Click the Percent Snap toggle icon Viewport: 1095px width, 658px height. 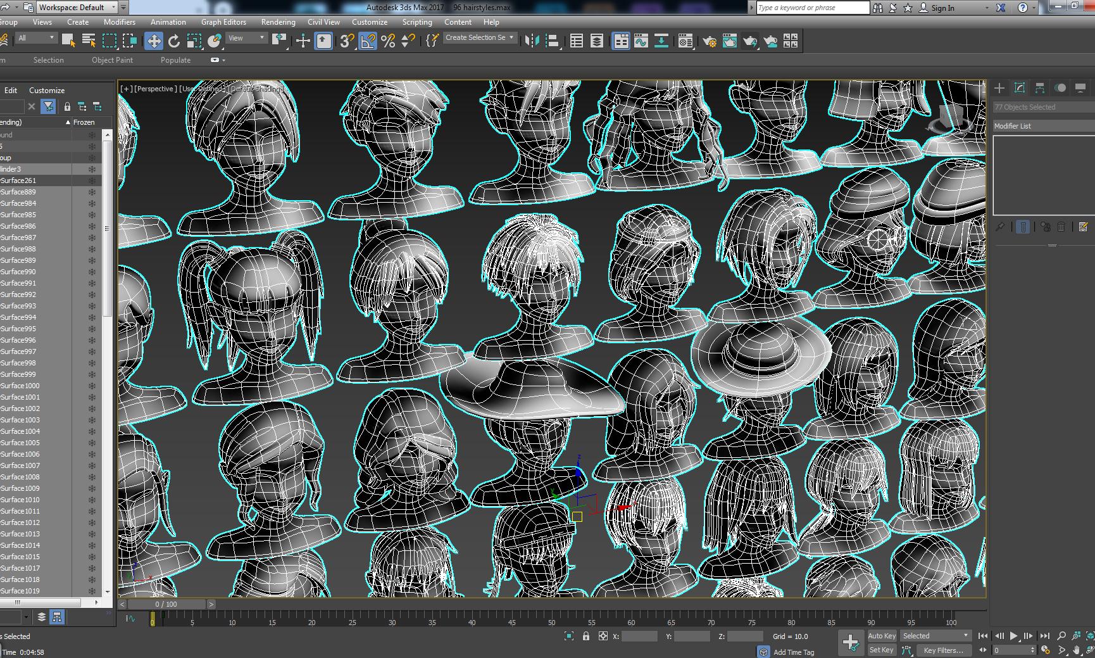point(388,41)
